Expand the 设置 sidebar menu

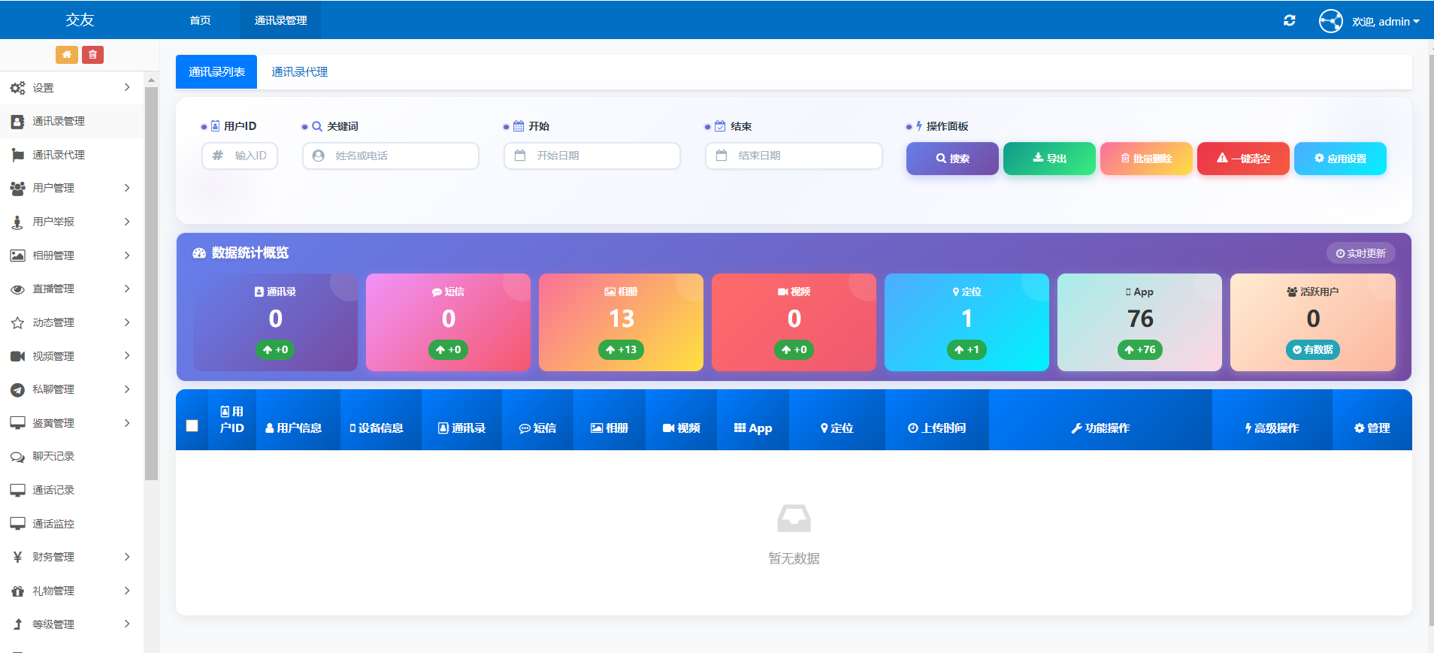pos(71,88)
